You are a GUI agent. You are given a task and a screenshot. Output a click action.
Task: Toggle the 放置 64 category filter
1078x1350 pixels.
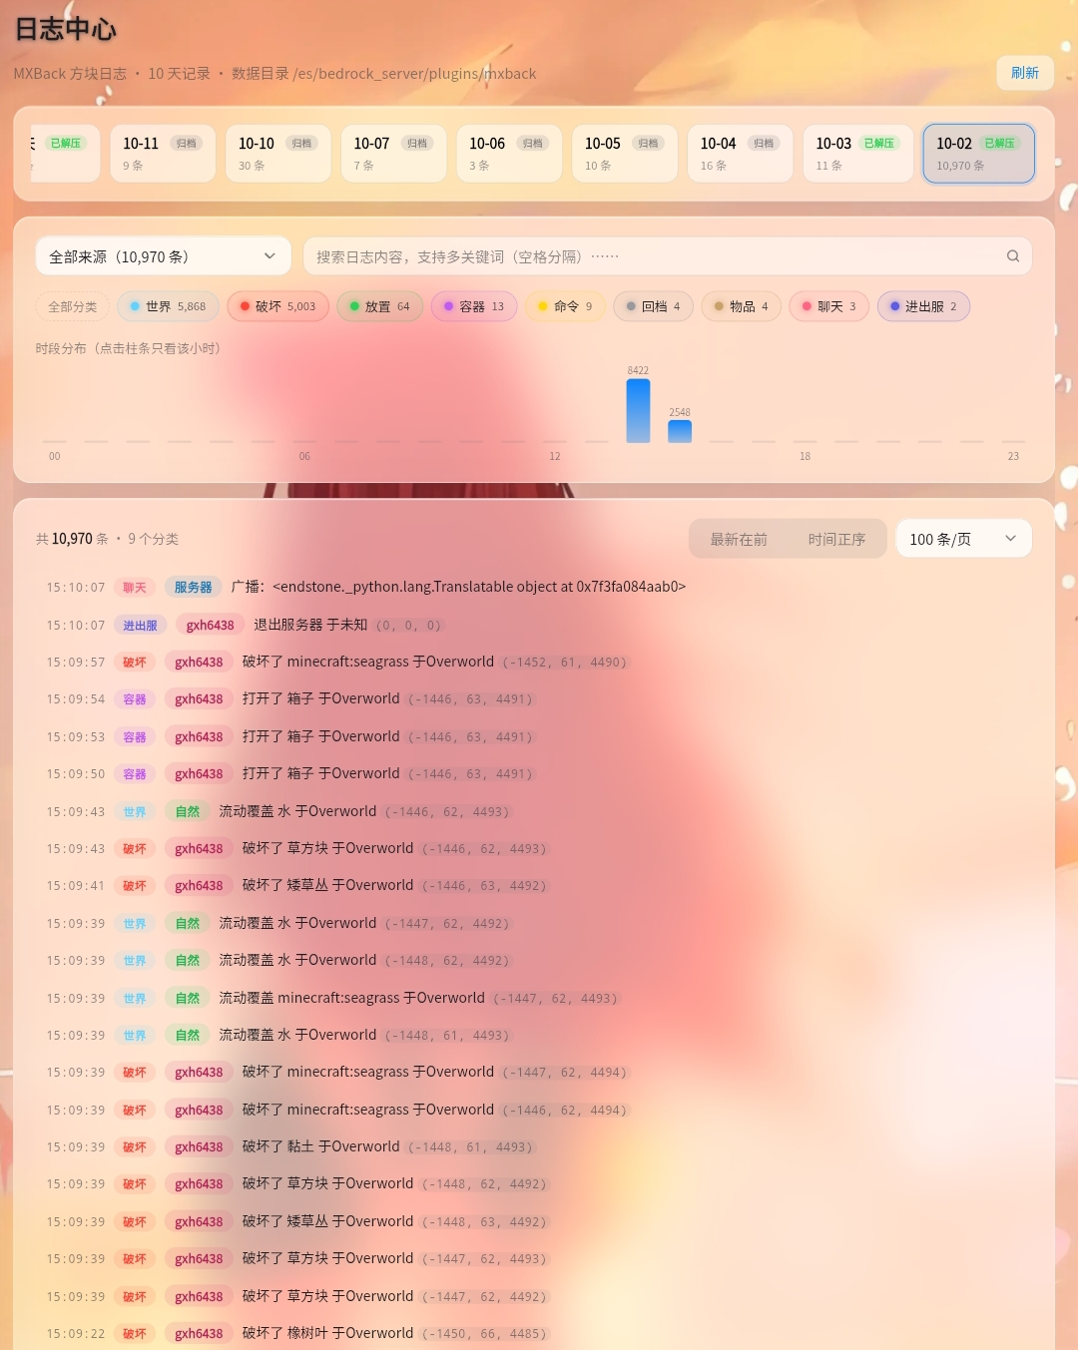pyautogui.click(x=379, y=306)
